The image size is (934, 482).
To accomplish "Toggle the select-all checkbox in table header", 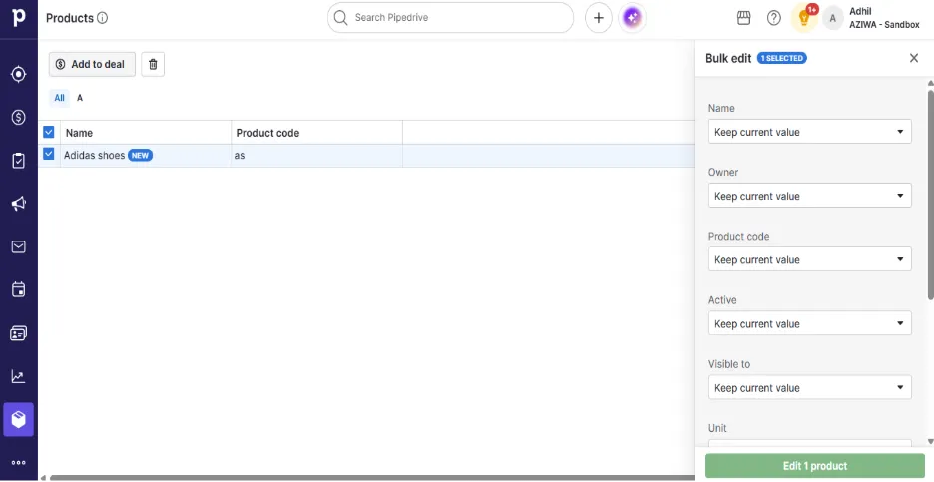I will (x=49, y=133).
